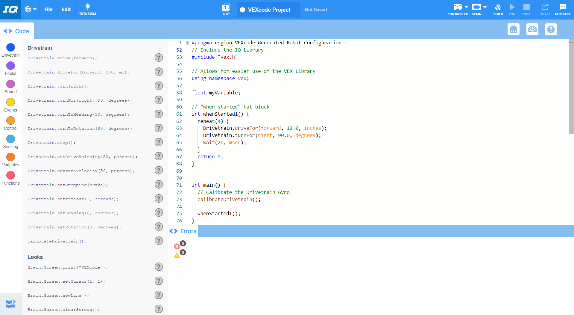
Task: Expand the Controller dropdown arrow
Action: point(466,7)
